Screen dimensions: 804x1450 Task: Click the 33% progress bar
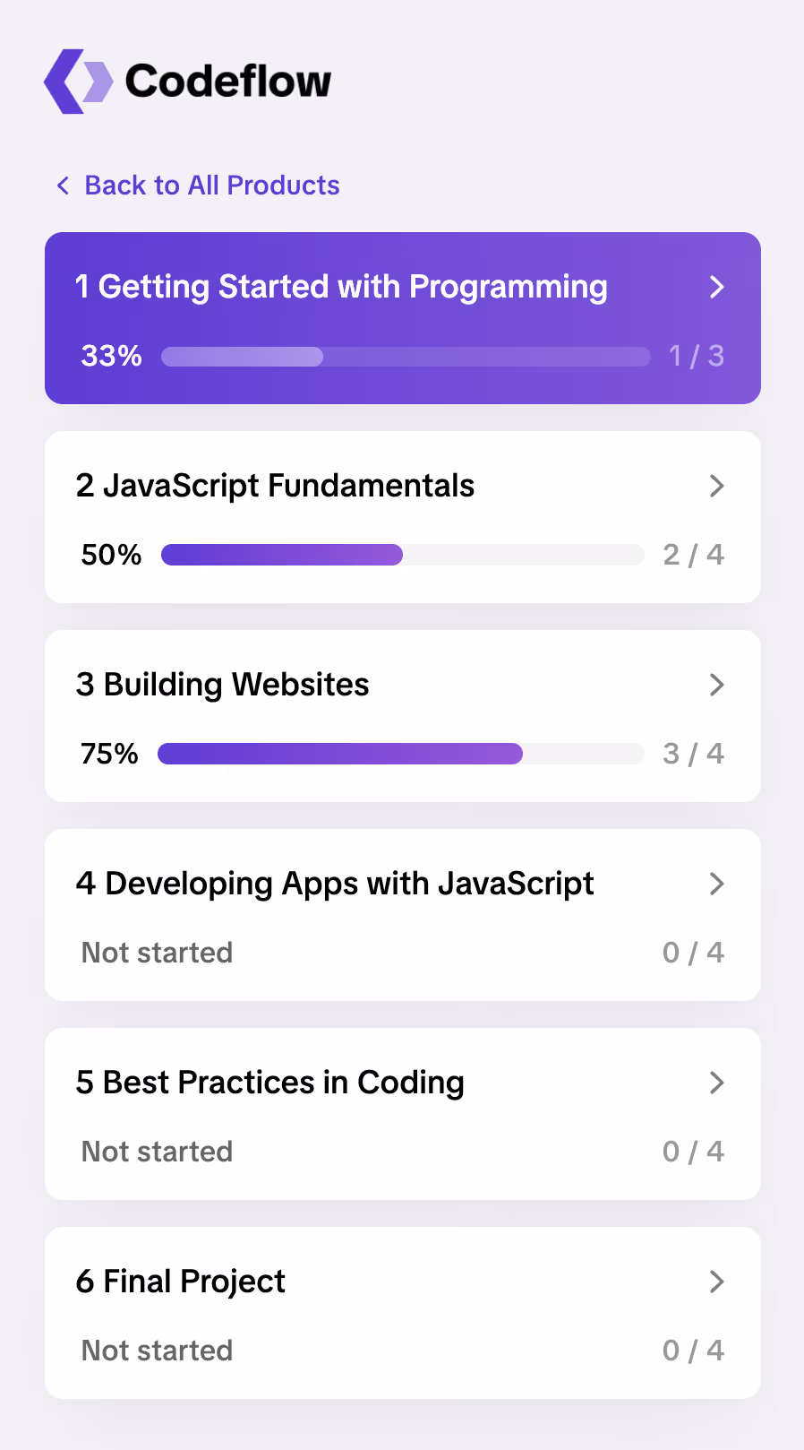(405, 357)
